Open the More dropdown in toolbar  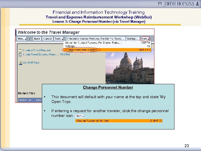pos(145,39)
